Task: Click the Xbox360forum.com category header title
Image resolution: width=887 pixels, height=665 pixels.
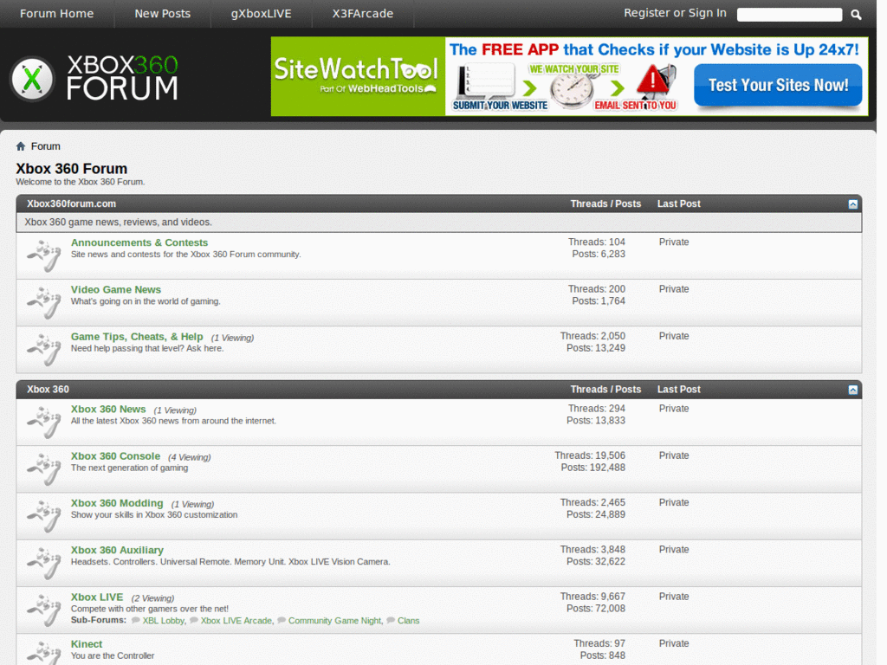Action: point(71,204)
